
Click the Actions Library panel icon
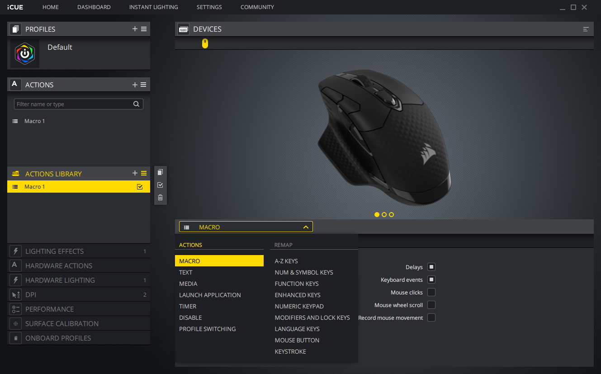tap(15, 174)
